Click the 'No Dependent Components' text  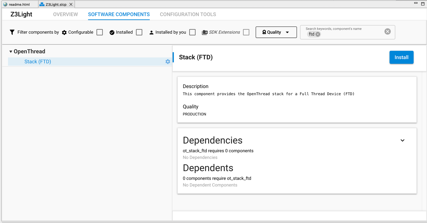click(210, 185)
